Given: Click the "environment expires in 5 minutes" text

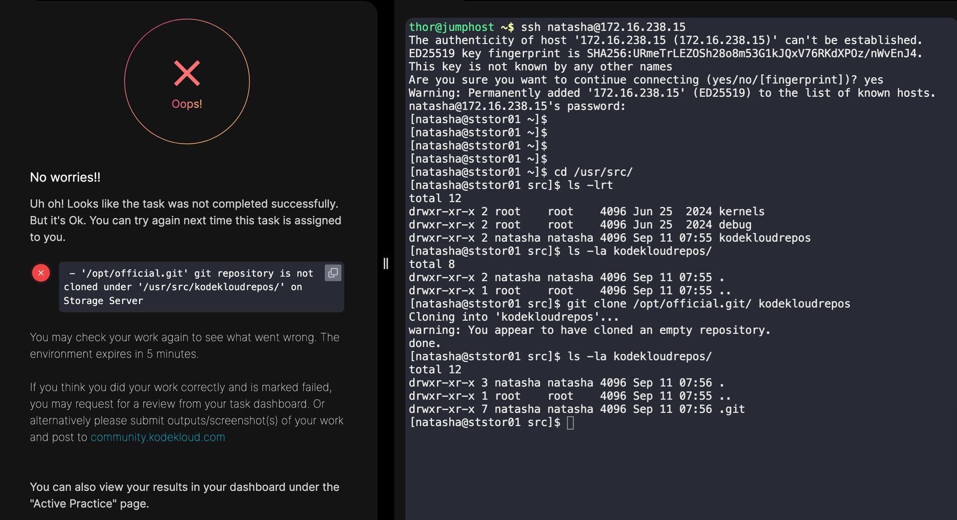Looking at the screenshot, I should [x=114, y=354].
